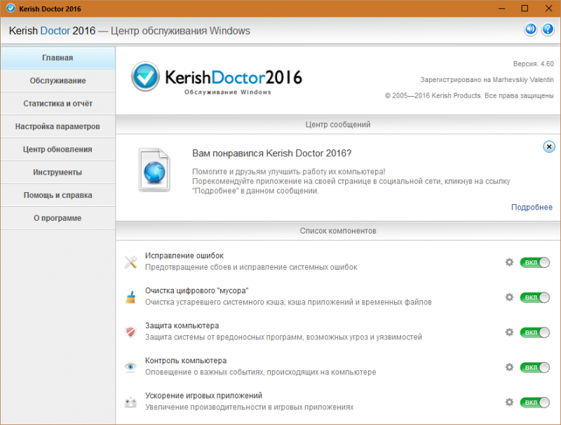Click the app icon in the title bar
This screenshot has height=425, width=561.
pyautogui.click(x=11, y=8)
